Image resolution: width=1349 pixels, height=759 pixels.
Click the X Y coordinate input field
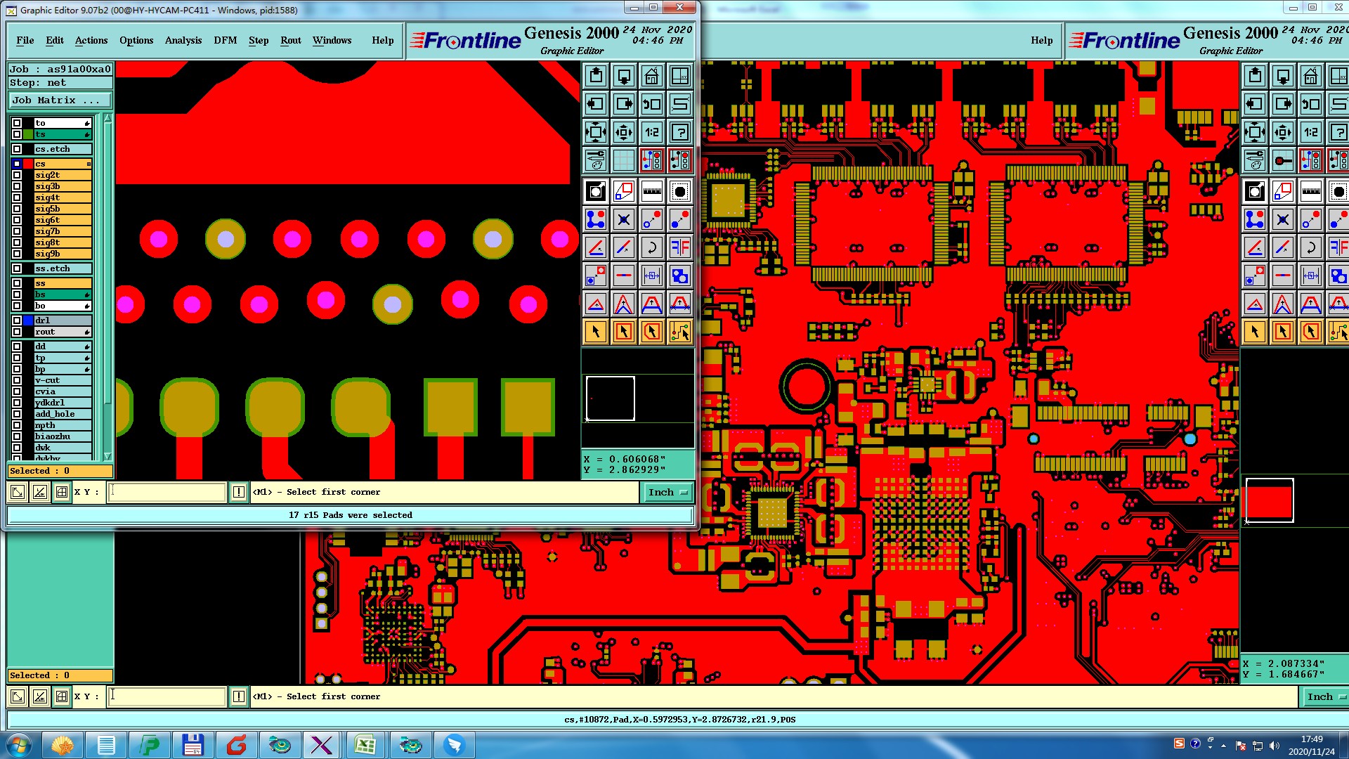pyautogui.click(x=167, y=492)
